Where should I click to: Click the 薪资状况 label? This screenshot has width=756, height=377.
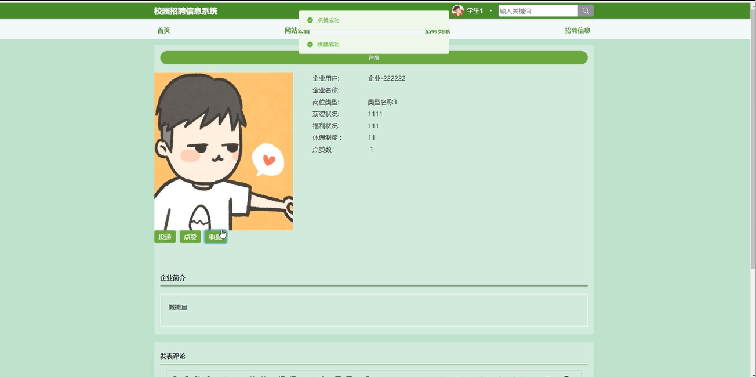(326, 114)
